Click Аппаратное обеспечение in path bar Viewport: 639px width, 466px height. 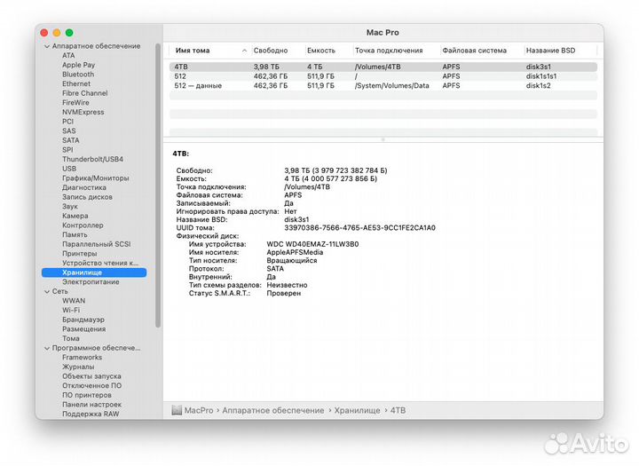point(273,411)
